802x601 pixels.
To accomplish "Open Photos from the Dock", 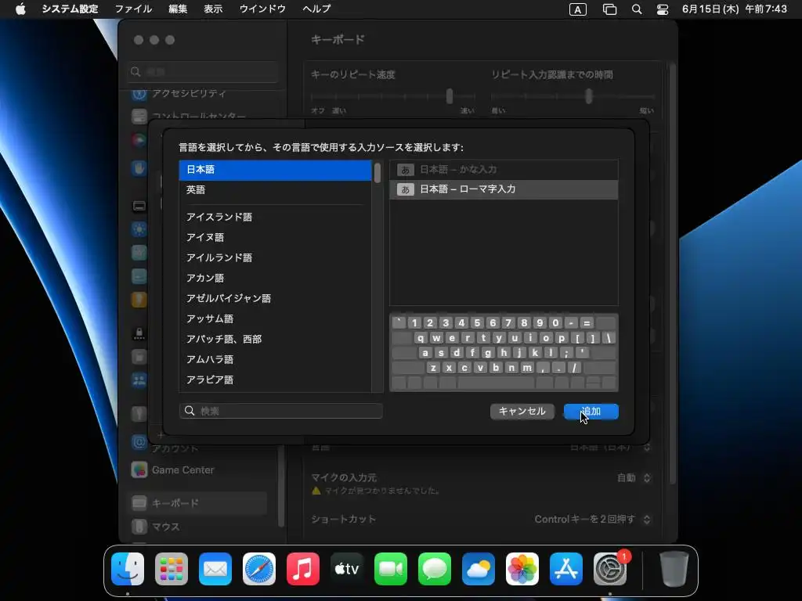I will 522,569.
